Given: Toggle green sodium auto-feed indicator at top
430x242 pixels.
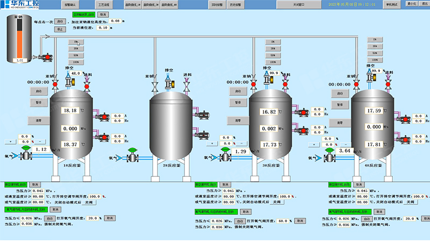Looking at the screenshot, I should coord(83,15).
